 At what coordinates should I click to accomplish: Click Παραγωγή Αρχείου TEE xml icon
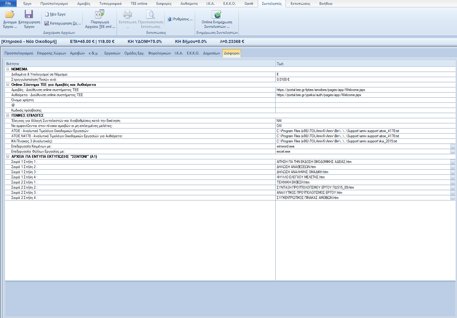coord(100,14)
